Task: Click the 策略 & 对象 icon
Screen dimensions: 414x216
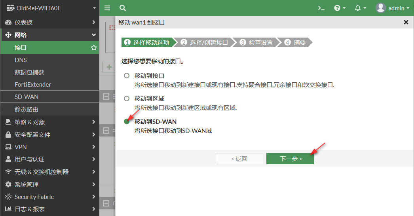Action: [8, 122]
